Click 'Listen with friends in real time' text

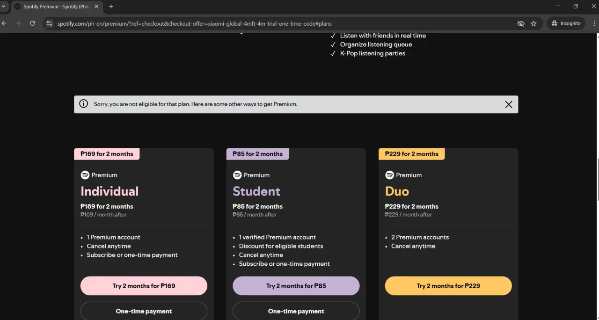click(x=383, y=36)
